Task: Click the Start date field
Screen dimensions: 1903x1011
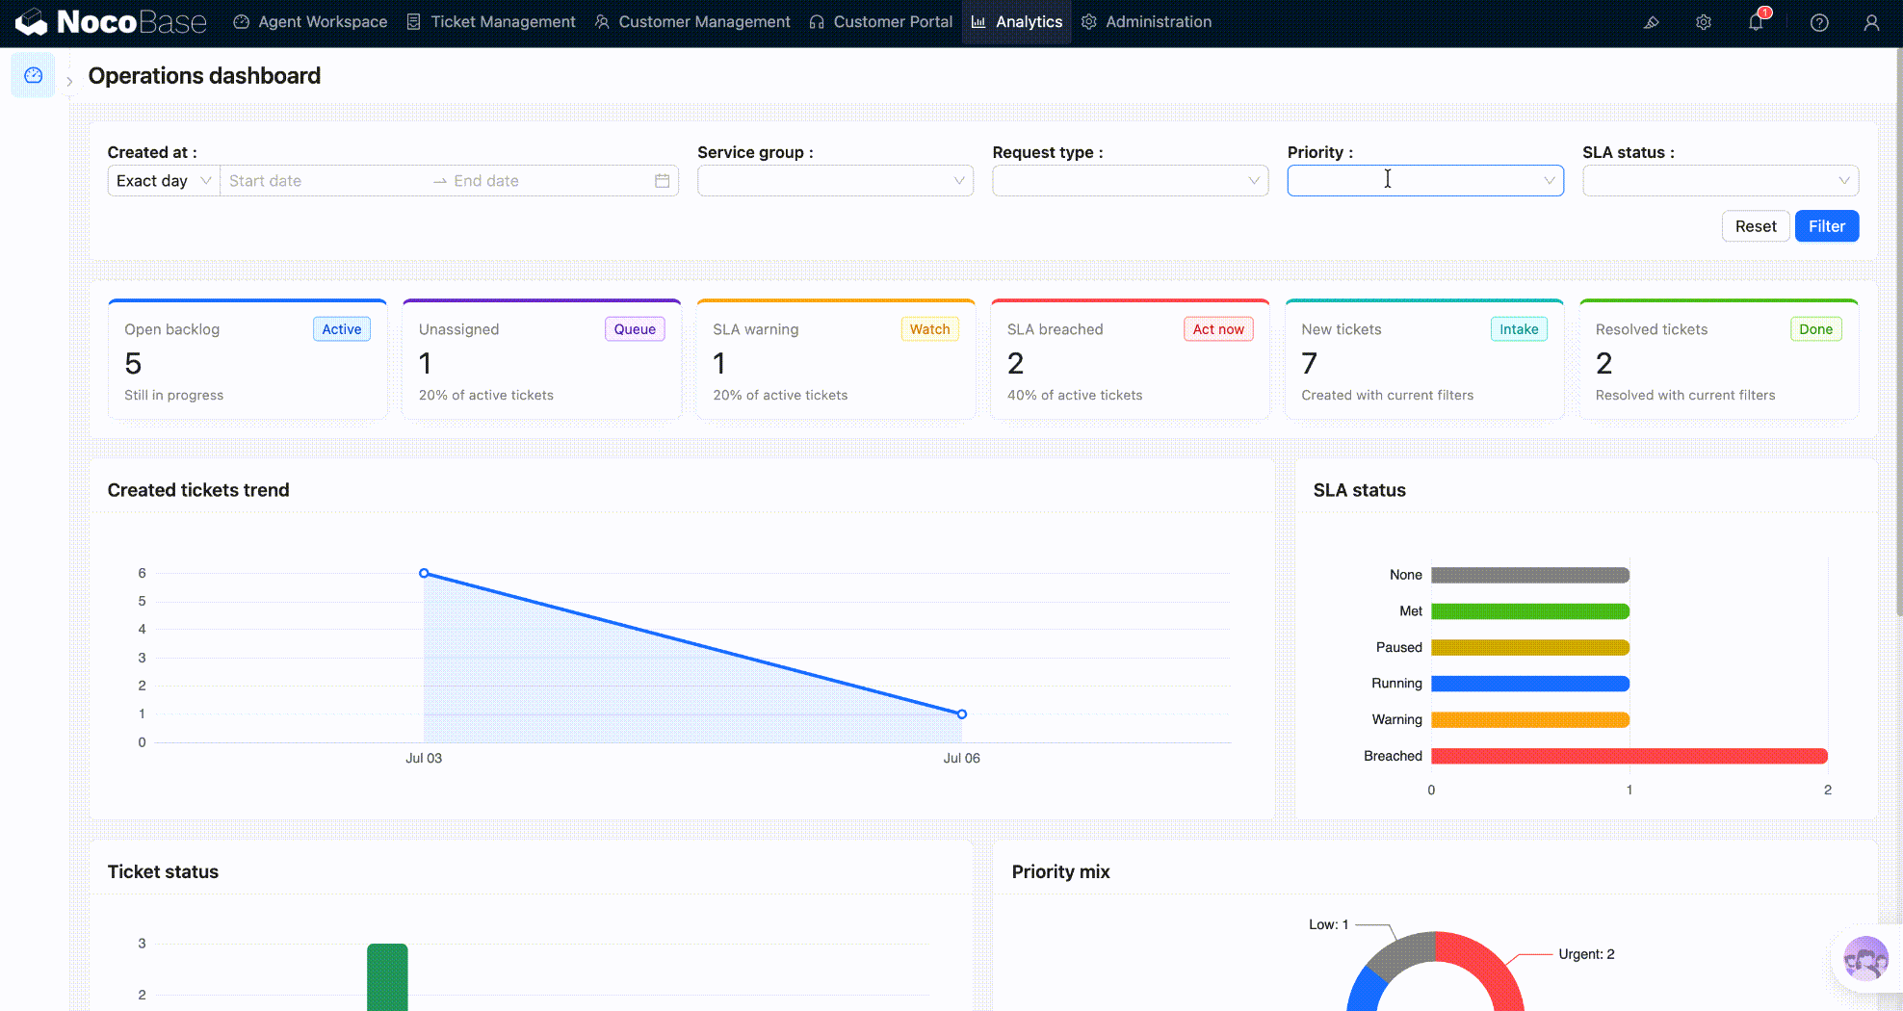Action: [x=324, y=181]
